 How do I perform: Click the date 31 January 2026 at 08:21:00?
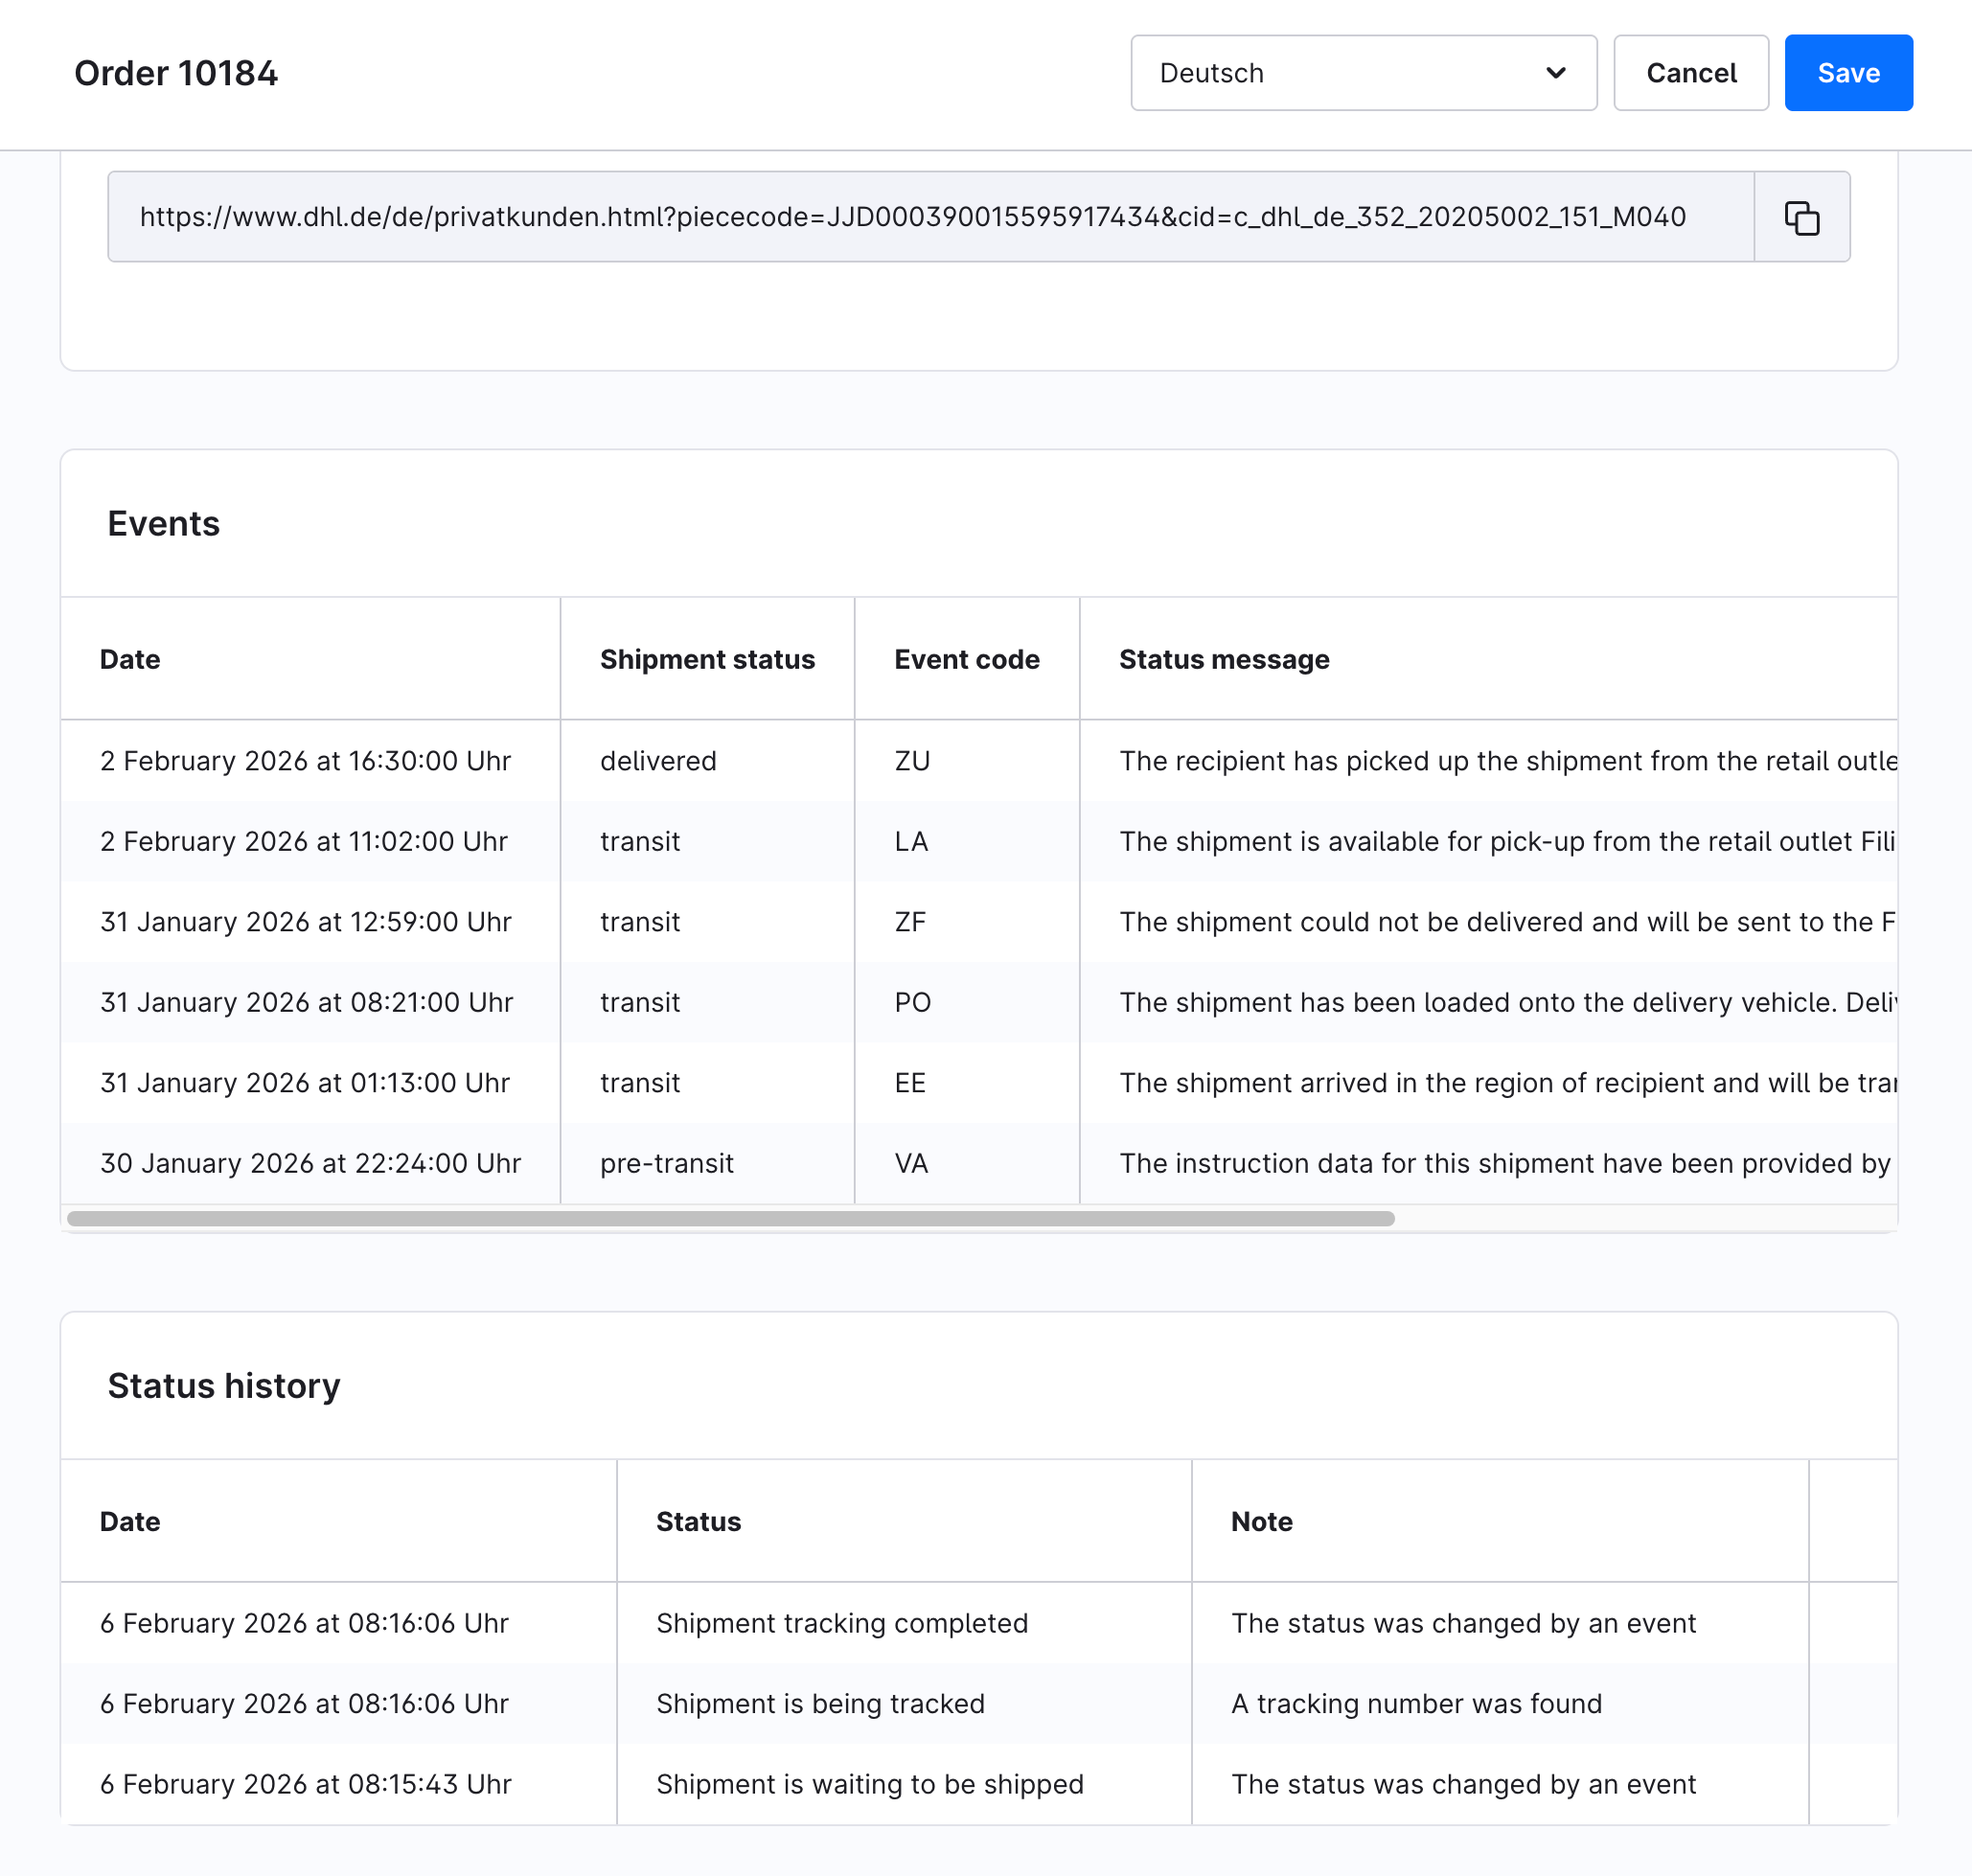click(307, 1002)
